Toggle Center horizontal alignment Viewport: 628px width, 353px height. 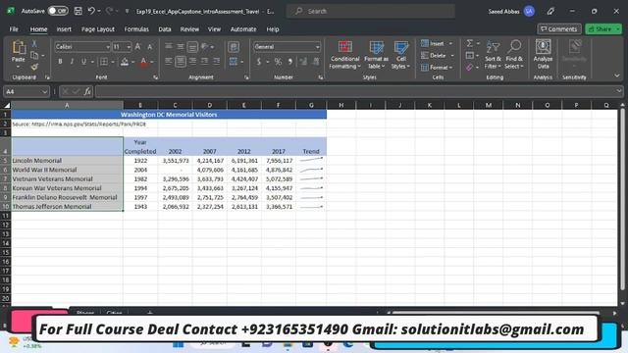coord(181,62)
